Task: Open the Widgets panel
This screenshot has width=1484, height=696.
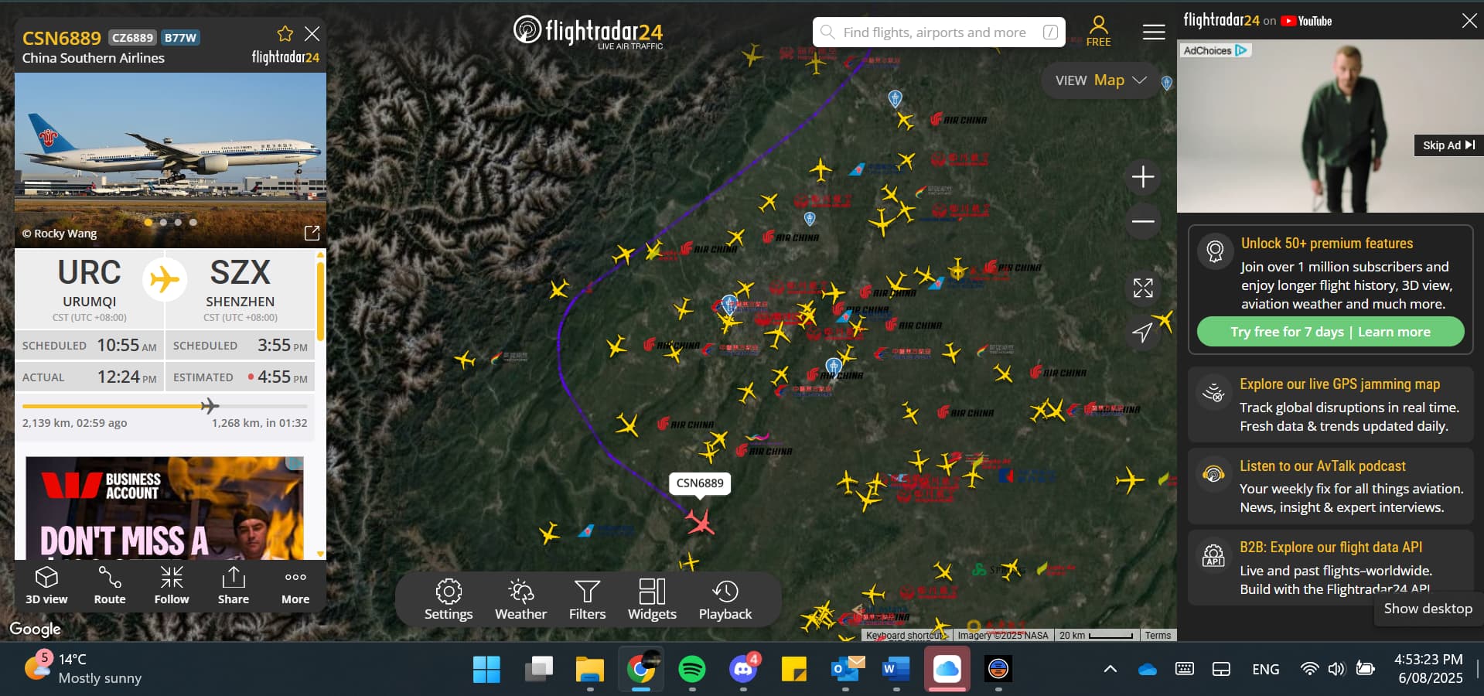Action: [x=652, y=600]
